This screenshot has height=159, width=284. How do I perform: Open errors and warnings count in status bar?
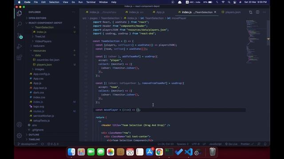pyautogui.click(x=53, y=144)
